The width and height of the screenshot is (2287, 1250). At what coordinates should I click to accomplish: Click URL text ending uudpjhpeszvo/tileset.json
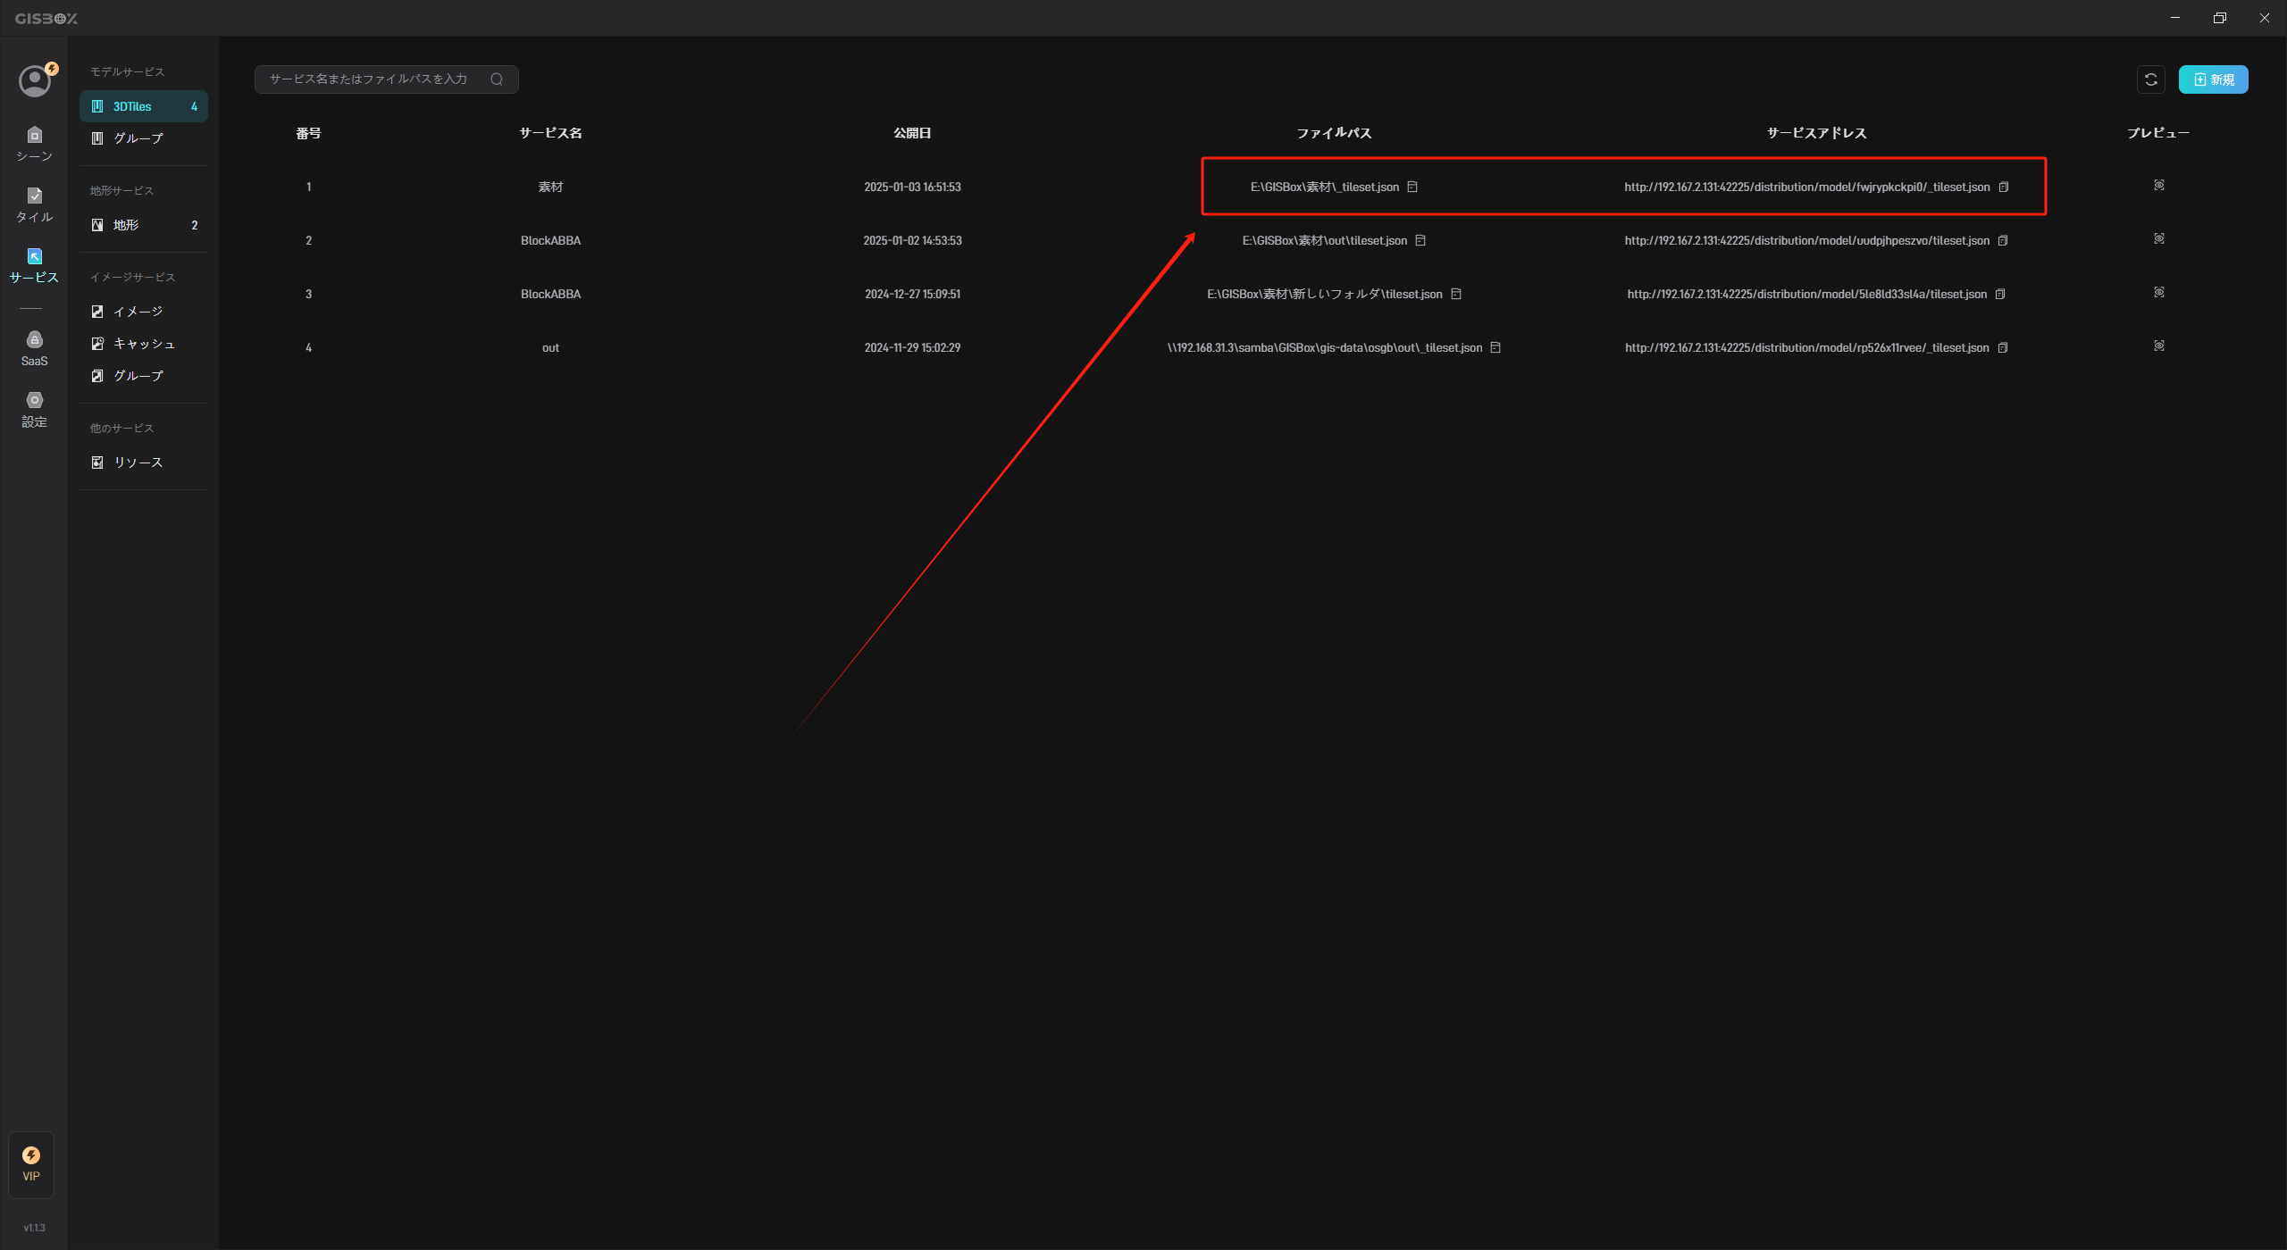click(1806, 240)
